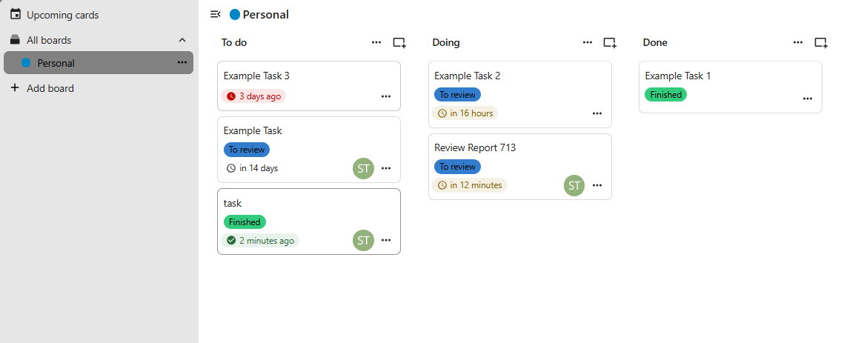This screenshot has width=861, height=343.
Task: Open Personal board options in sidebar
Action: point(182,62)
